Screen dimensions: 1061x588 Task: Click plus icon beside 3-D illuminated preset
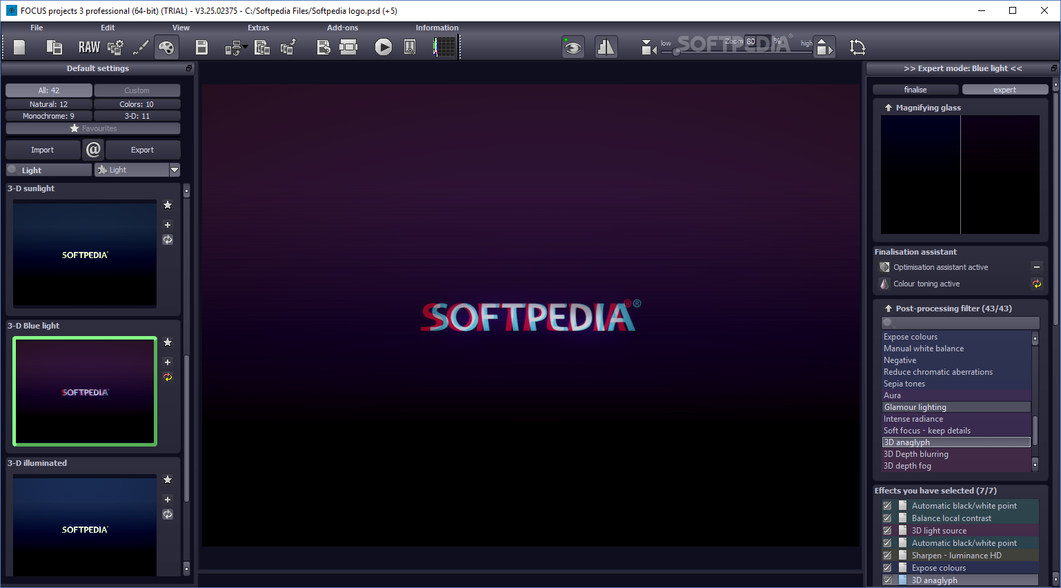pyautogui.click(x=168, y=500)
